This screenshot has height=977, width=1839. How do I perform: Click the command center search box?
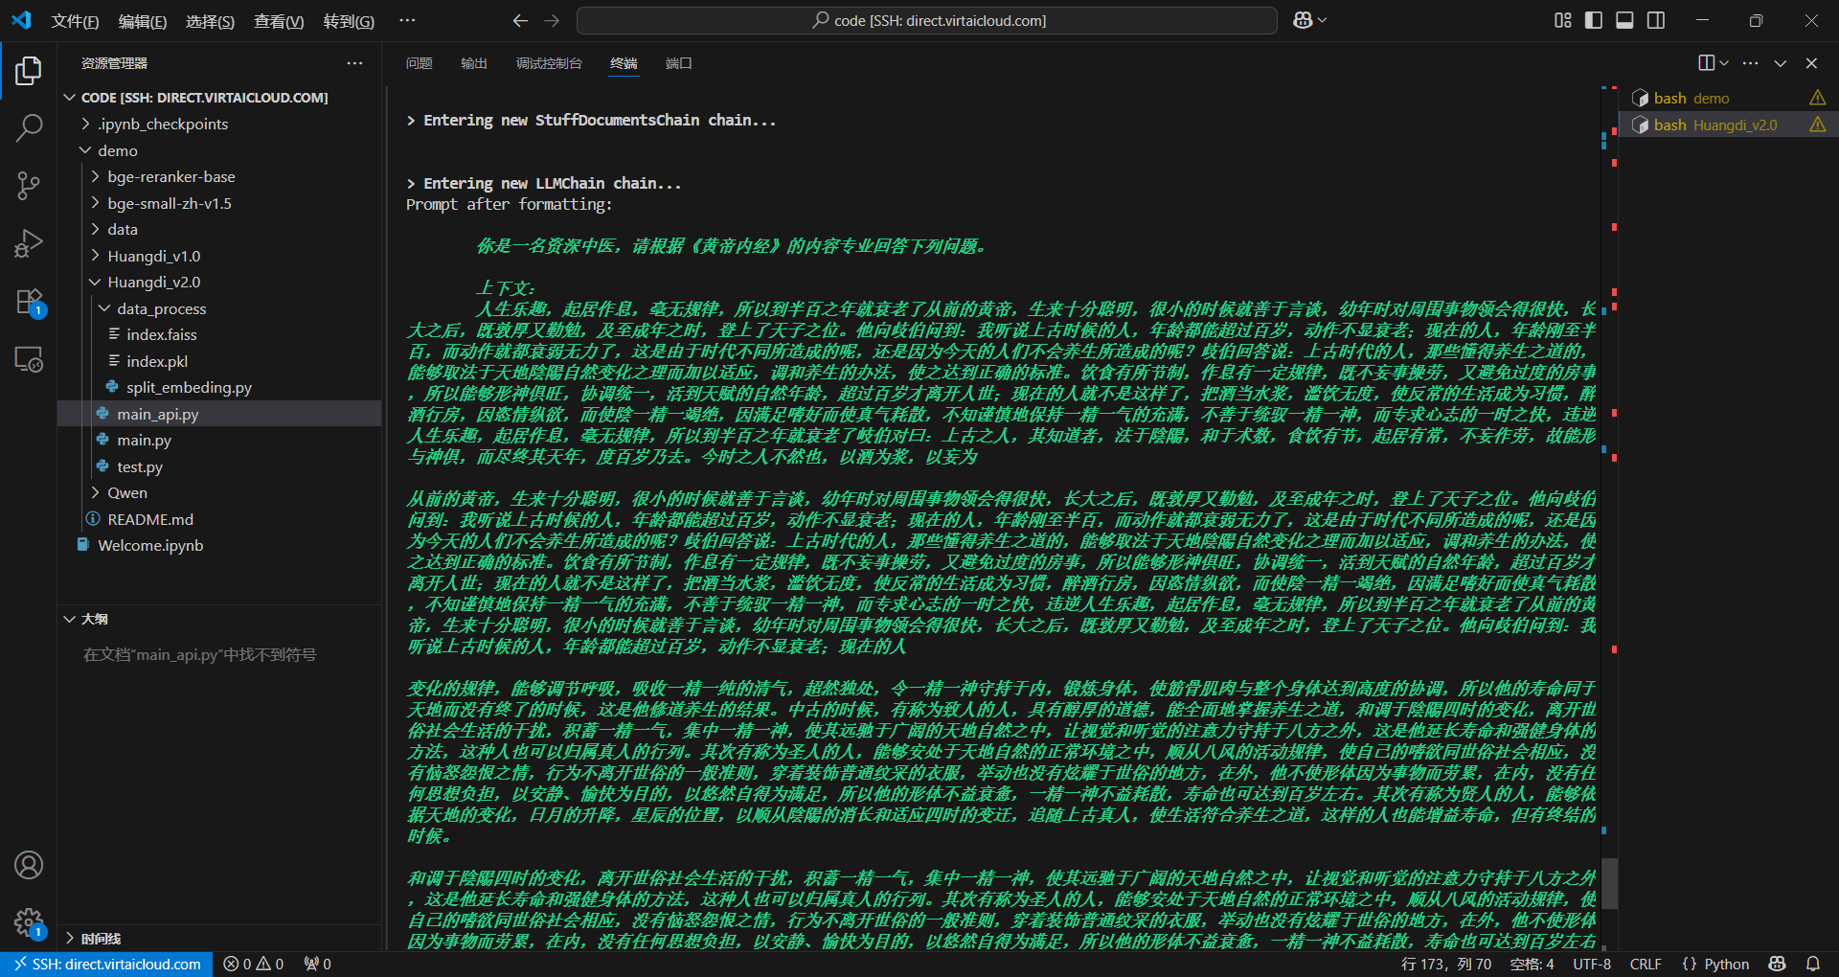click(x=927, y=20)
